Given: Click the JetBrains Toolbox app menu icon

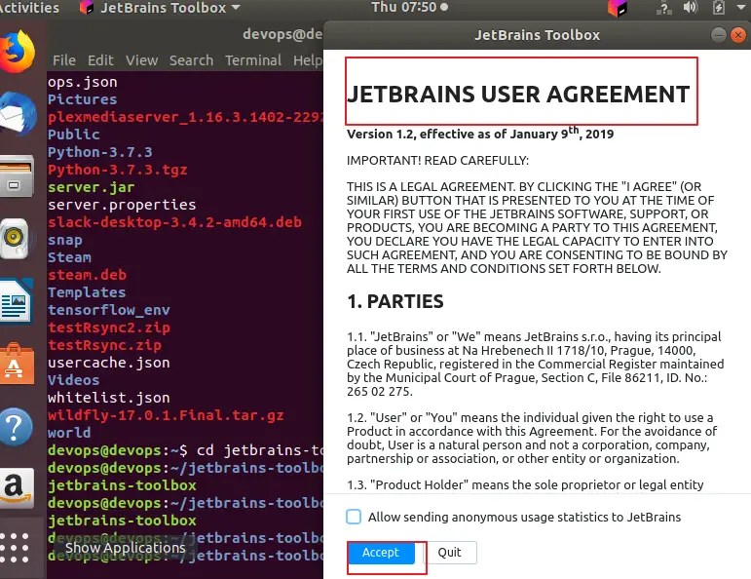Looking at the screenshot, I should click(87, 7).
